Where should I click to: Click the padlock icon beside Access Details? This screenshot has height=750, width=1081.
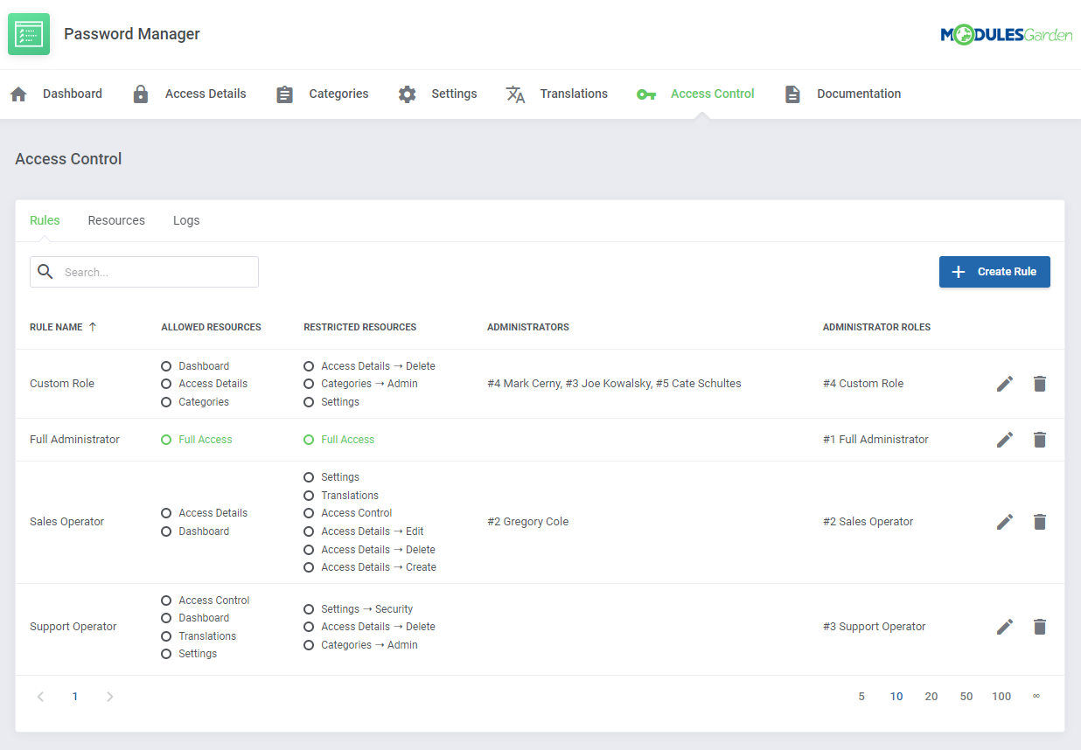click(141, 94)
